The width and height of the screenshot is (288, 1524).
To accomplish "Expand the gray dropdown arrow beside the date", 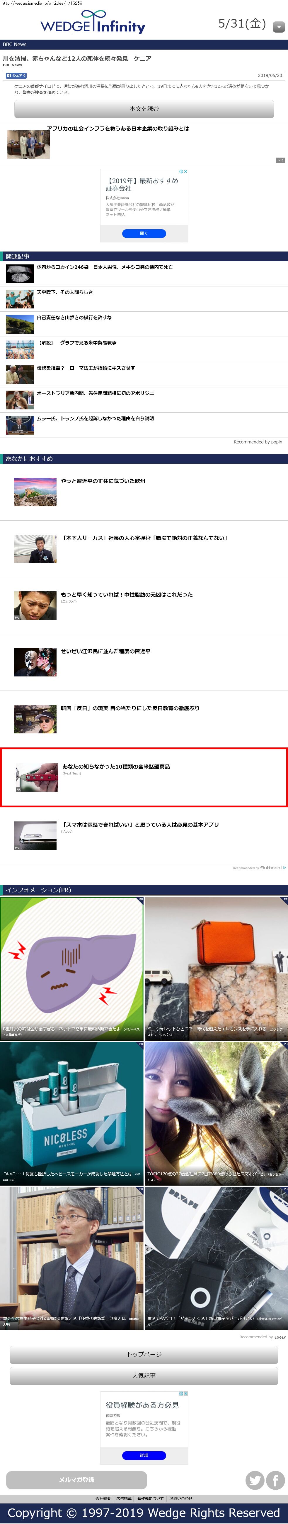I will click(279, 27).
